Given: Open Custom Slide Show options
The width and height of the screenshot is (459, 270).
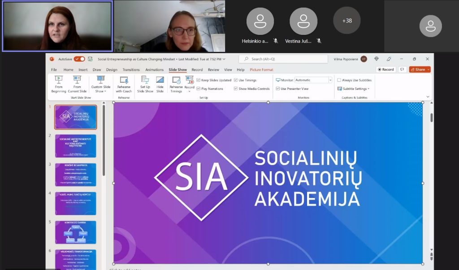Looking at the screenshot, I should (100, 84).
